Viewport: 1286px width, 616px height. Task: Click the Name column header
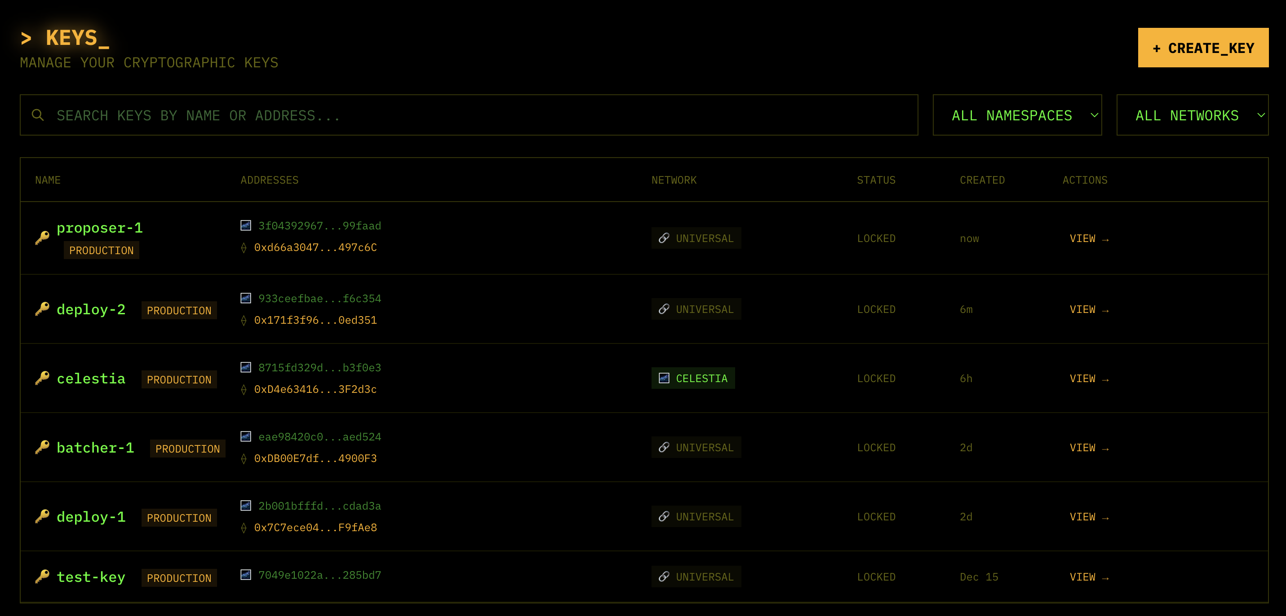(48, 180)
